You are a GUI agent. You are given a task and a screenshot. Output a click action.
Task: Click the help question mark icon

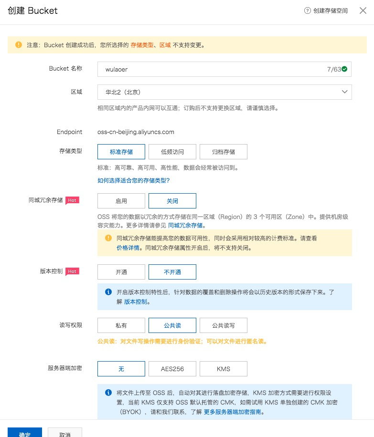308,10
